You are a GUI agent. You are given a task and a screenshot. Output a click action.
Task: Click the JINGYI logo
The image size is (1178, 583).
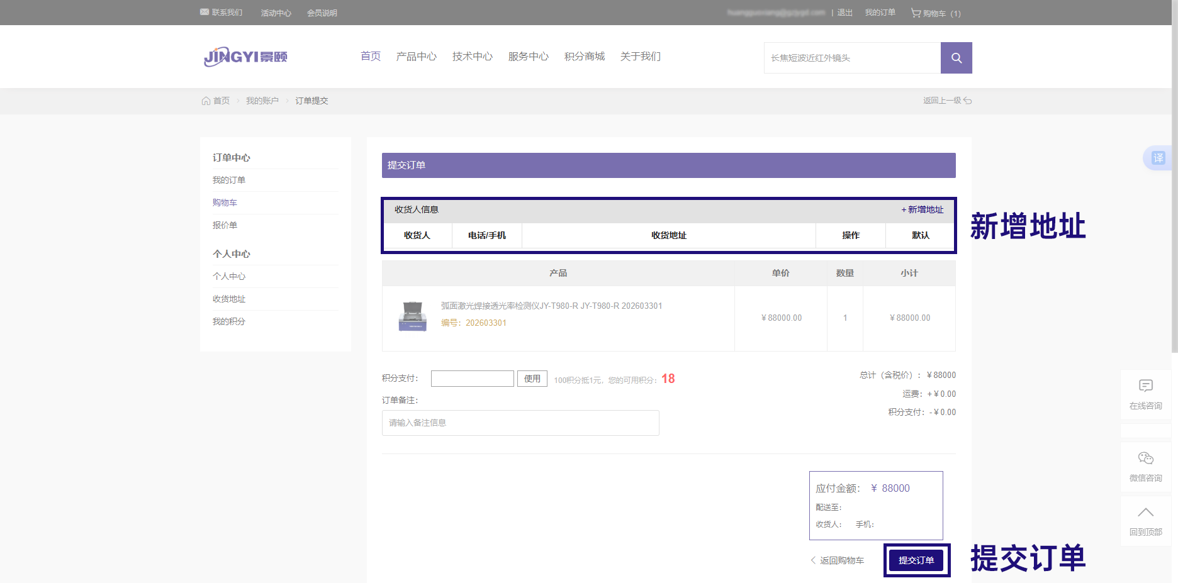245,57
